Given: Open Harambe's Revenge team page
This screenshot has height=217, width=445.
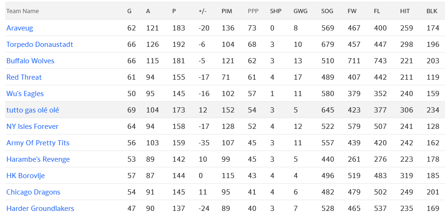Looking at the screenshot, I should click(x=38, y=159).
